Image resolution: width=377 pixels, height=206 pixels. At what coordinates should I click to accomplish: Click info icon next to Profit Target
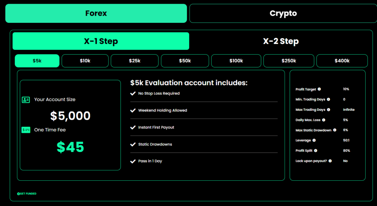tap(319, 89)
